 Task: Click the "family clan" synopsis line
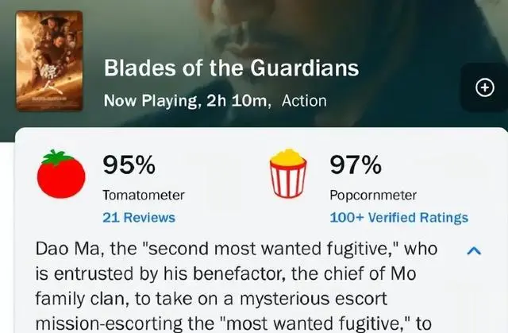(210, 300)
